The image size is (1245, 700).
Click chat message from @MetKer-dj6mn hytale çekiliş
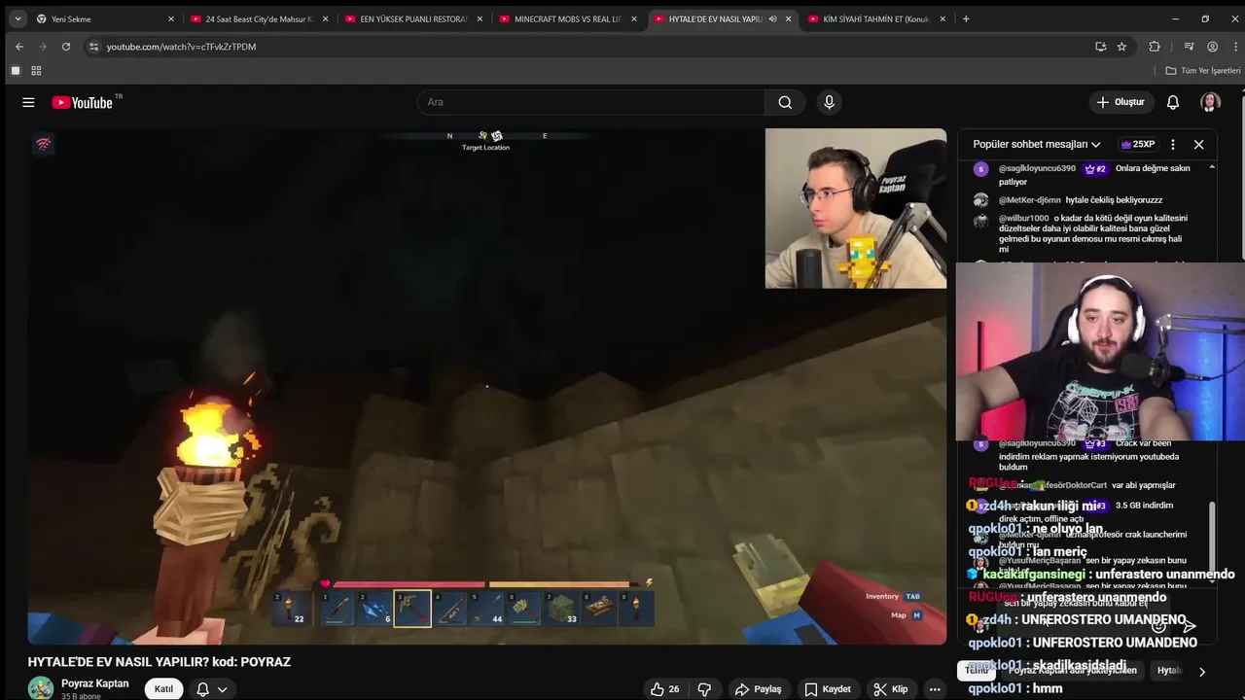tap(1083, 200)
